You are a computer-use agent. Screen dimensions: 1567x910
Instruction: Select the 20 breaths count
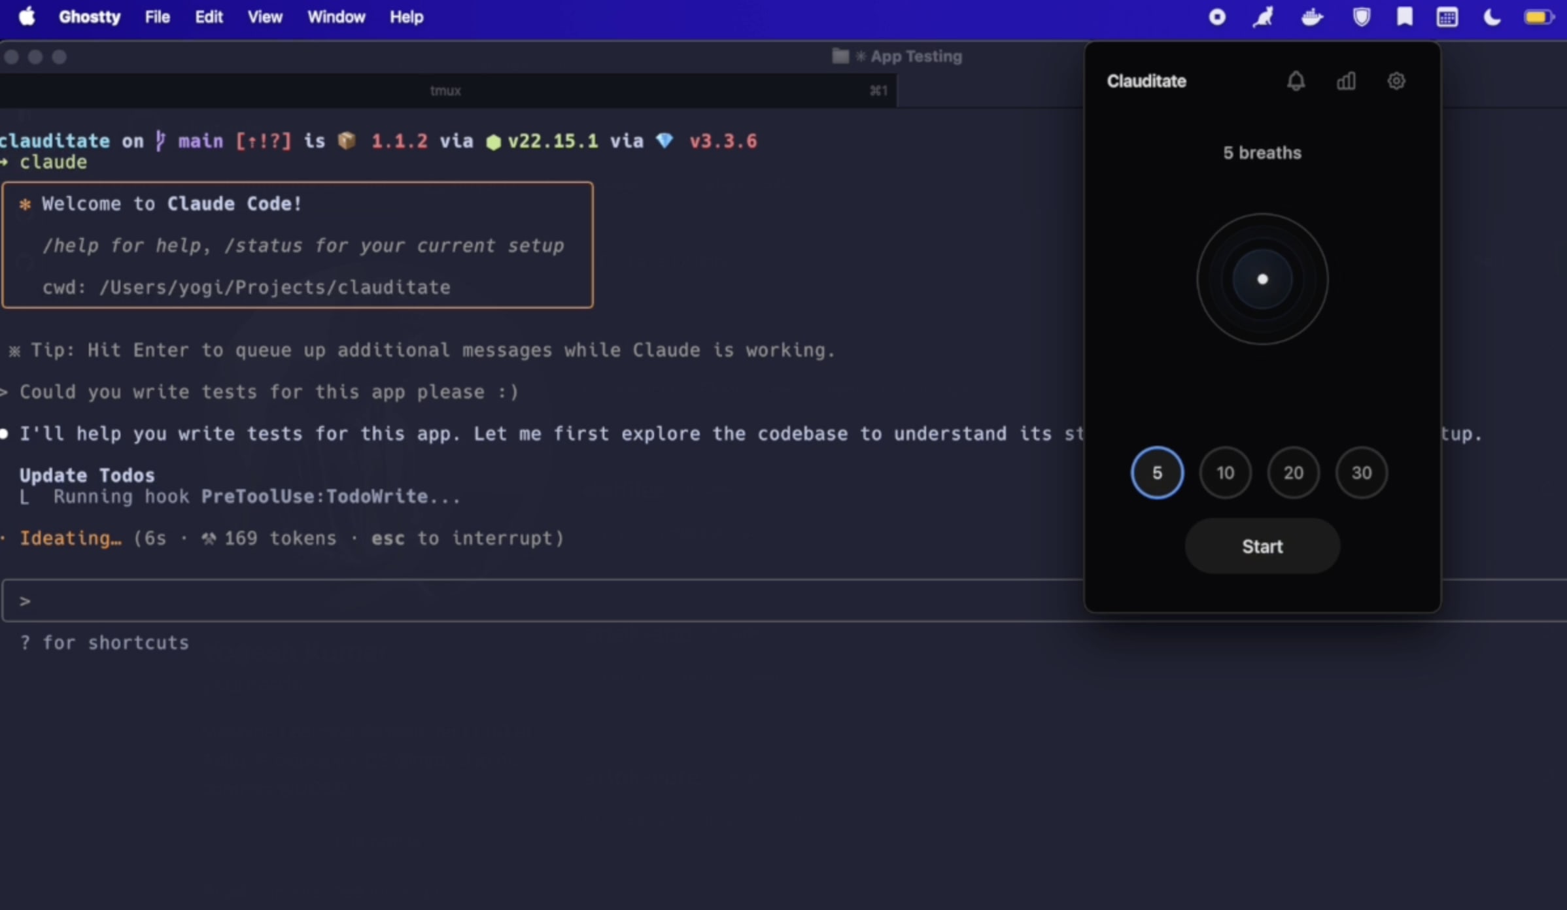[1293, 473]
